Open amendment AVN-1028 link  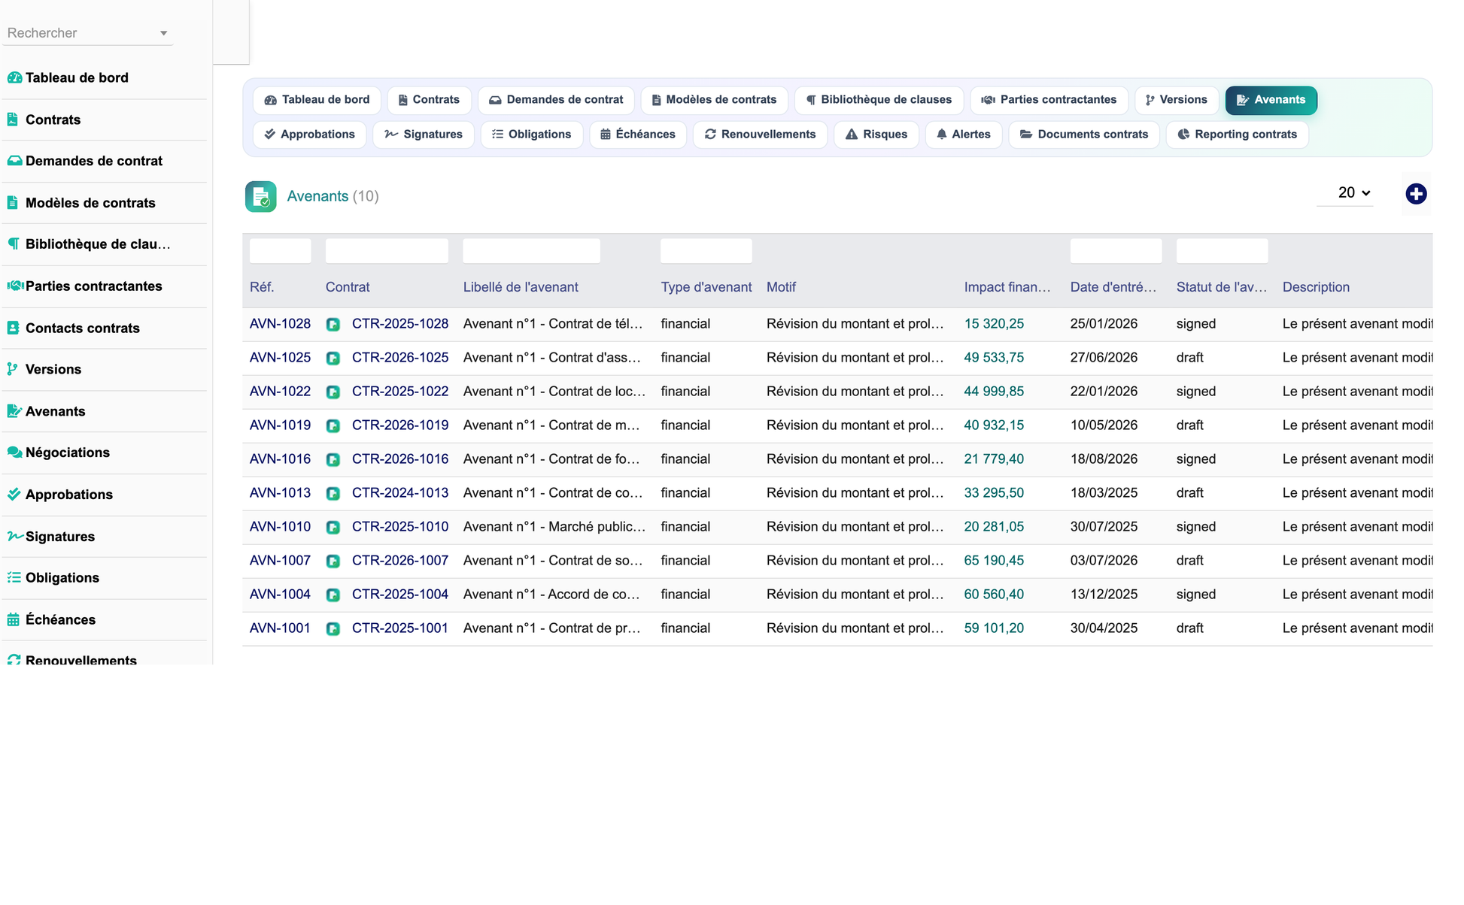(x=280, y=324)
